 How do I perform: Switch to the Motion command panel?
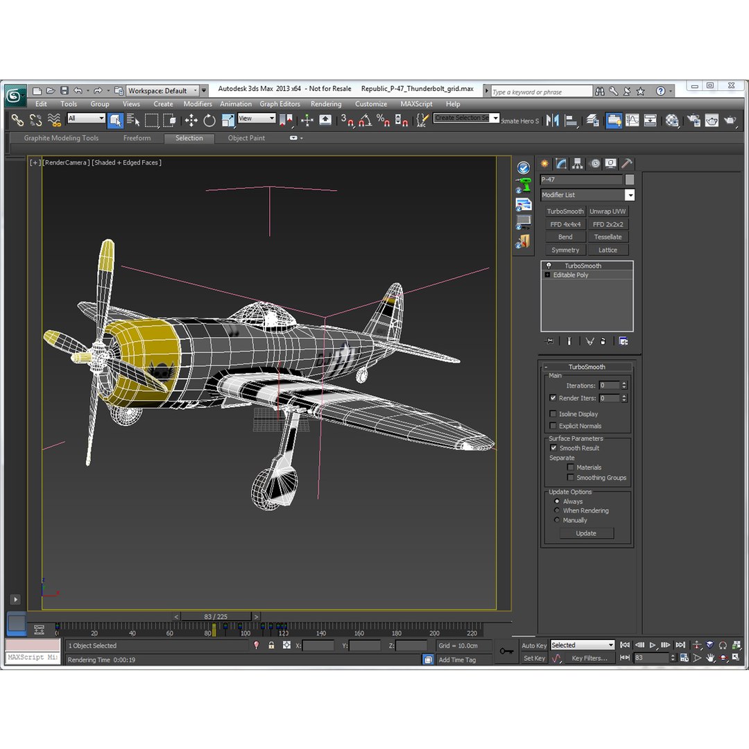595,164
